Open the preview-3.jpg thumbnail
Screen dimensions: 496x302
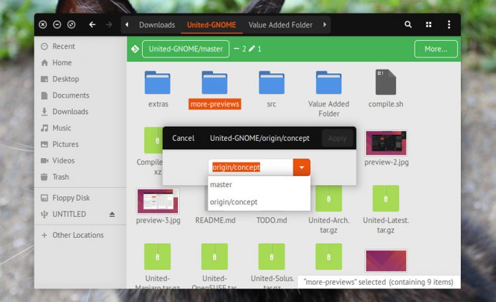[x=158, y=201]
